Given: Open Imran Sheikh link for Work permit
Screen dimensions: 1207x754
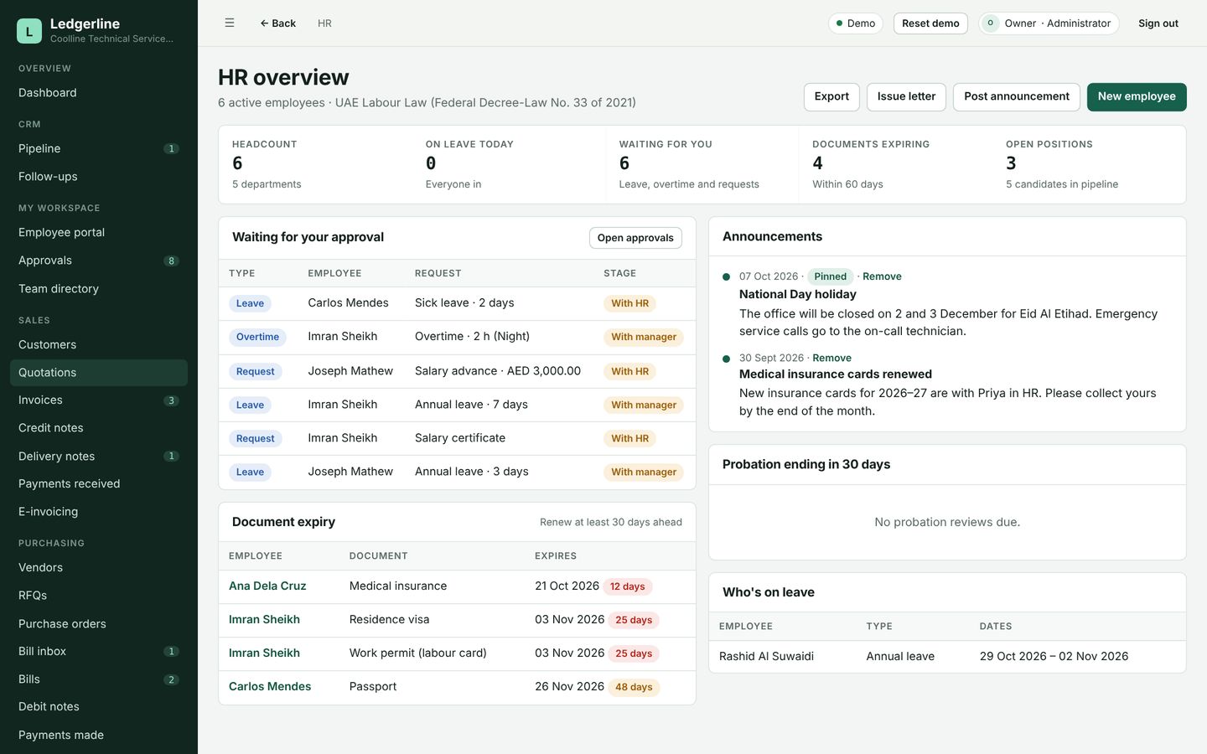Looking at the screenshot, I should tap(264, 653).
